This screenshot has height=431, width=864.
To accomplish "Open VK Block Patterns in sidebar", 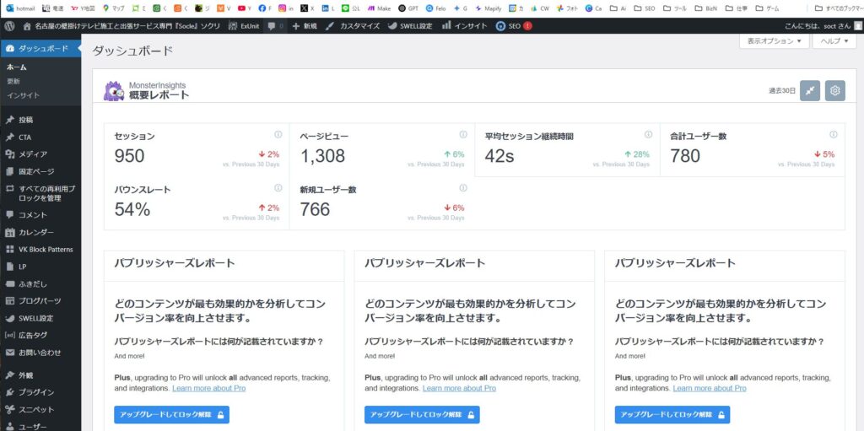I will click(40, 249).
